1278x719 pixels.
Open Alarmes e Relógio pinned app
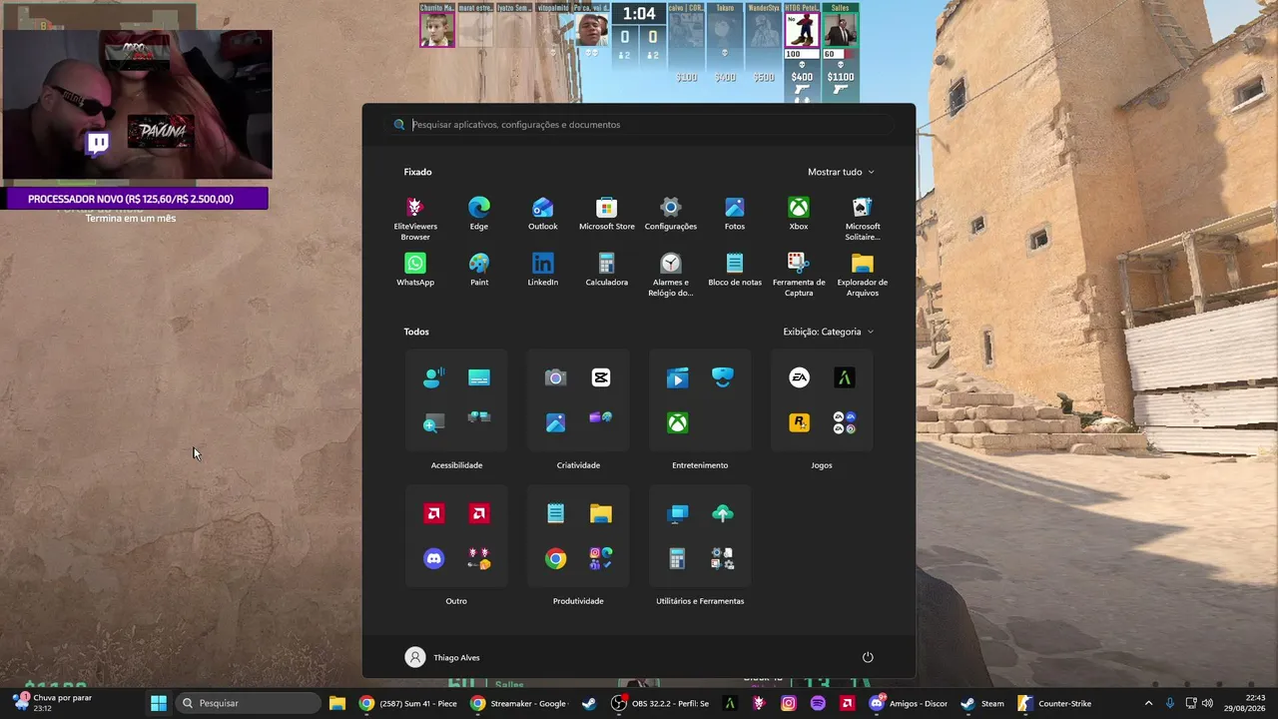(671, 274)
